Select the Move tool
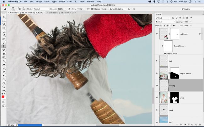 tap(4, 17)
